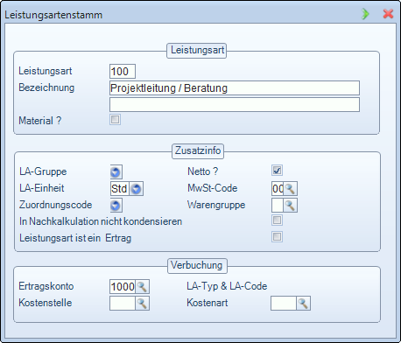Tick In Nachkalkulation nicht kondensieren checkbox

click(277, 220)
